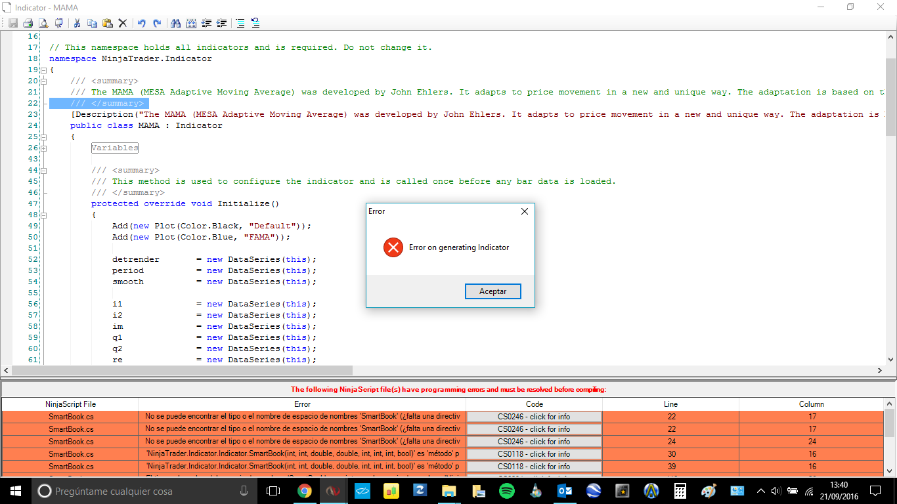Click the 'protected override void Initialize()' line
897x504 pixels.
tap(185, 203)
